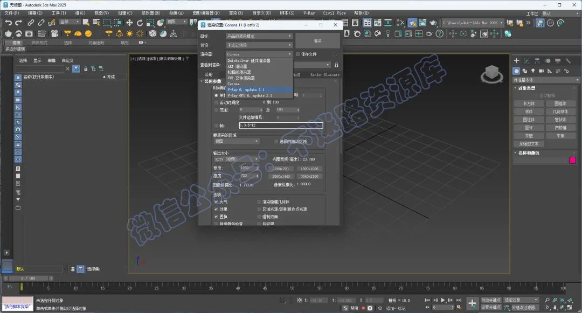Switch to Render Elements tab
This screenshot has height=313, width=582.
(325, 74)
